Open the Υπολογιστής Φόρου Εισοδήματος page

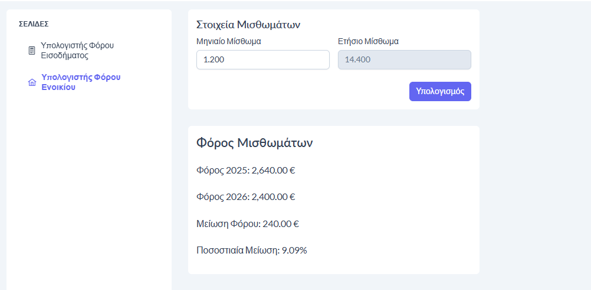pos(77,51)
